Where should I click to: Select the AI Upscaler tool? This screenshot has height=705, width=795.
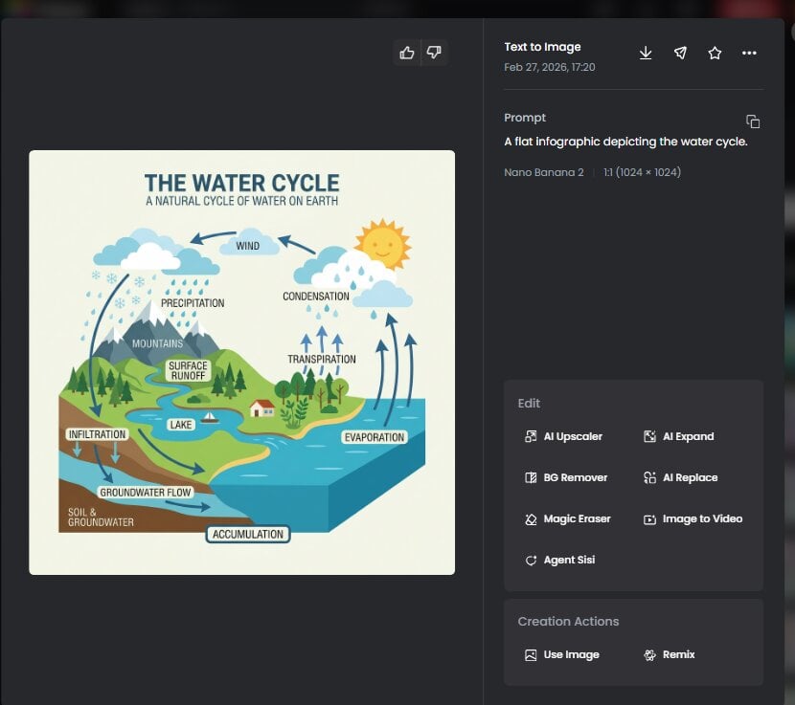(x=561, y=436)
